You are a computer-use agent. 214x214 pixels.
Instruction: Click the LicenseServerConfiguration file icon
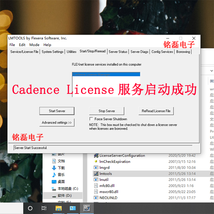(96, 155)
